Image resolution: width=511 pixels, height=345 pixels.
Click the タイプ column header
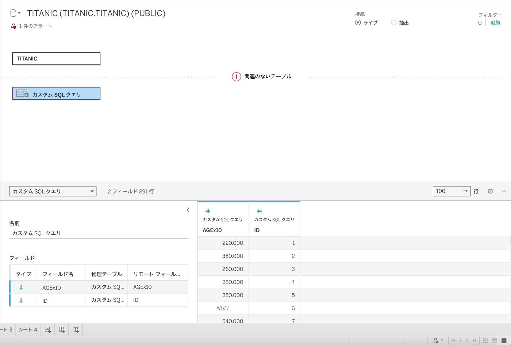(x=24, y=274)
